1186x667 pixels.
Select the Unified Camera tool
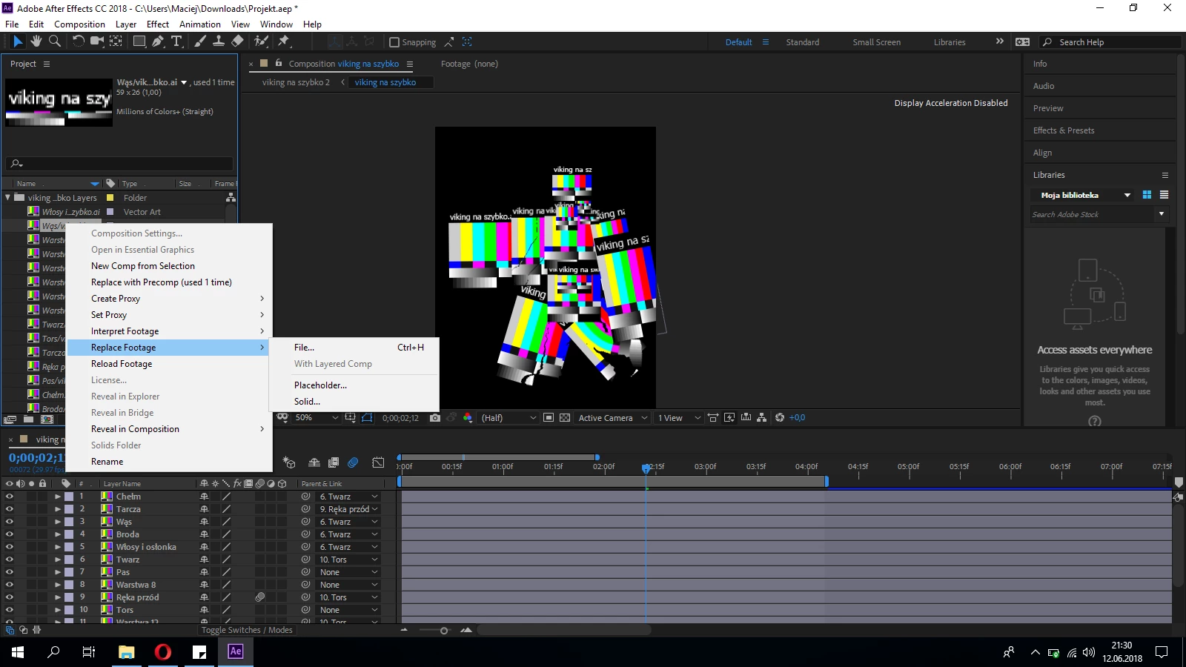96,42
